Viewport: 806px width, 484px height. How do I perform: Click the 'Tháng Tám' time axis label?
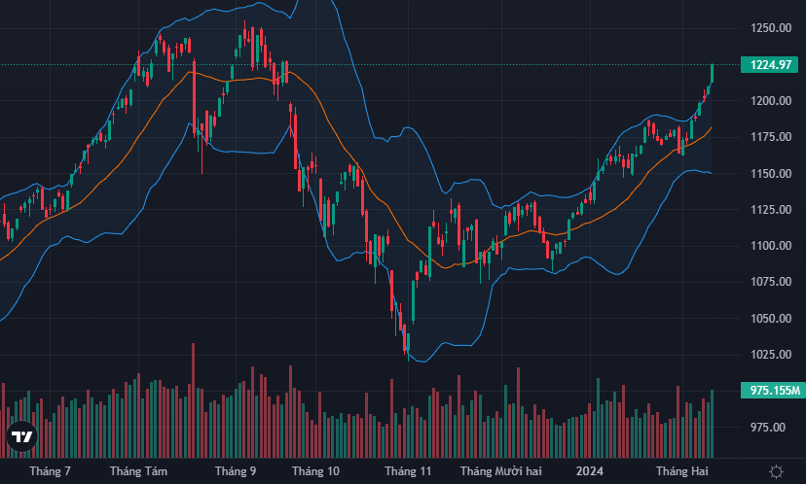(x=138, y=471)
